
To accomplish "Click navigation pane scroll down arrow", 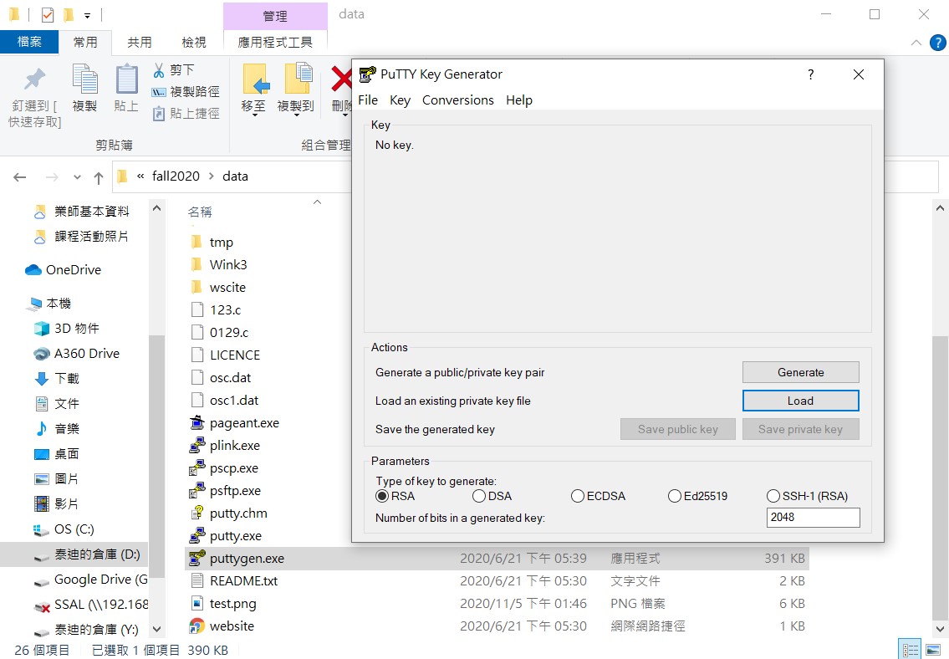I will (x=156, y=630).
